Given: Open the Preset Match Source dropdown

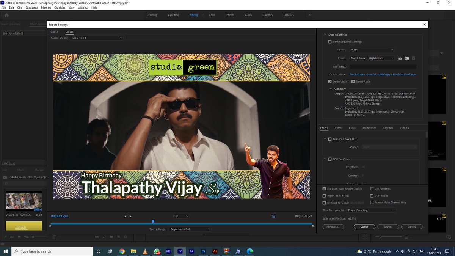Looking at the screenshot, I should tap(372, 58).
